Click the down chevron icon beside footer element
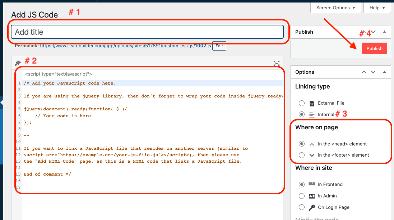This screenshot has width=394, height=220. pos(312,155)
